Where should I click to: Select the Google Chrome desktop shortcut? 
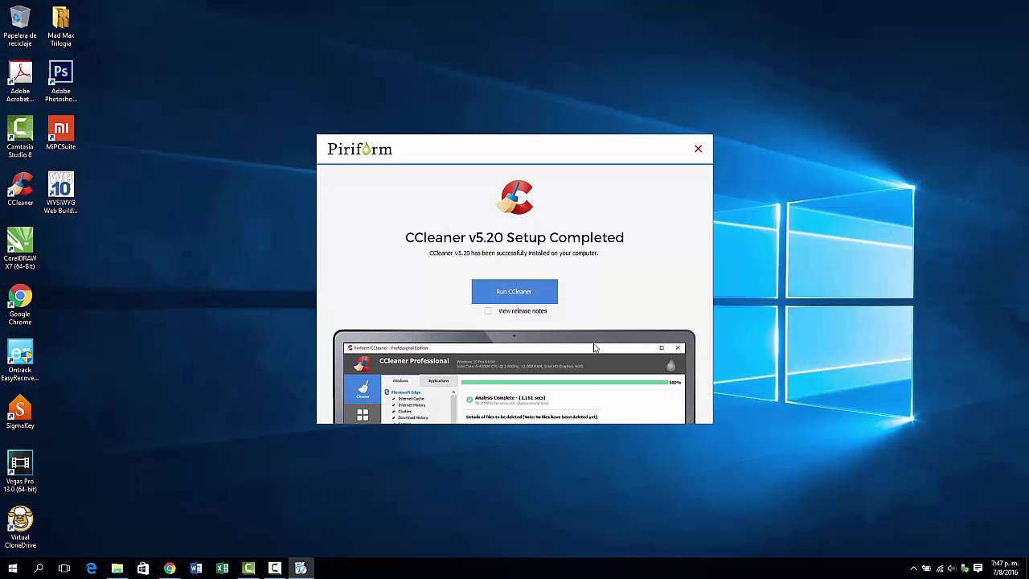[x=20, y=305]
